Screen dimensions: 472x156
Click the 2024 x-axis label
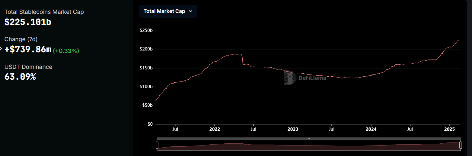(x=371, y=129)
